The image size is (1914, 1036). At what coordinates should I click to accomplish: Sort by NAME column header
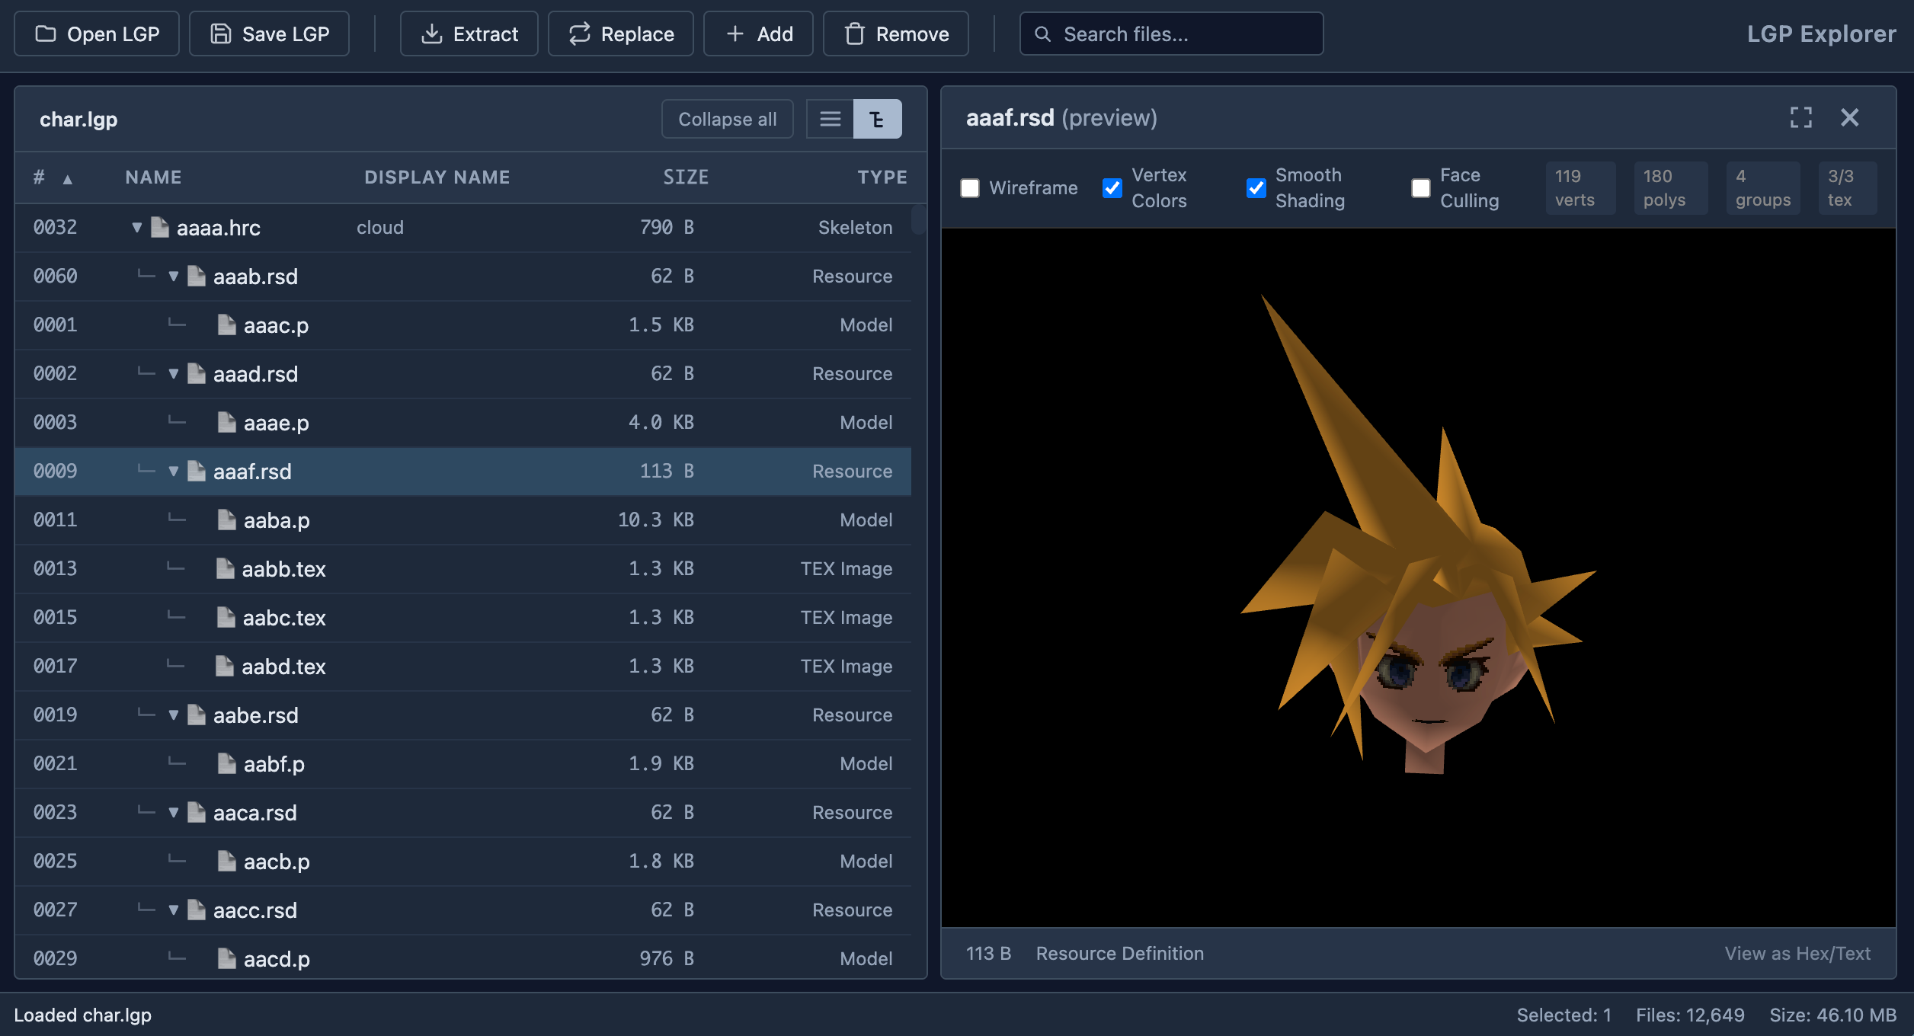tap(153, 177)
